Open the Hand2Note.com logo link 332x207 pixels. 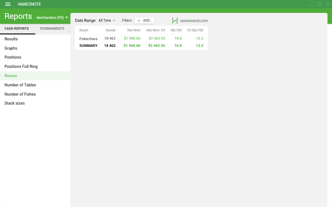(x=190, y=20)
